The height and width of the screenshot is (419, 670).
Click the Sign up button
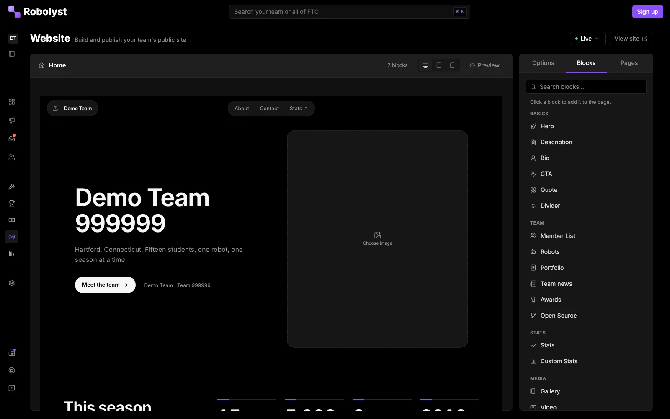pos(647,12)
